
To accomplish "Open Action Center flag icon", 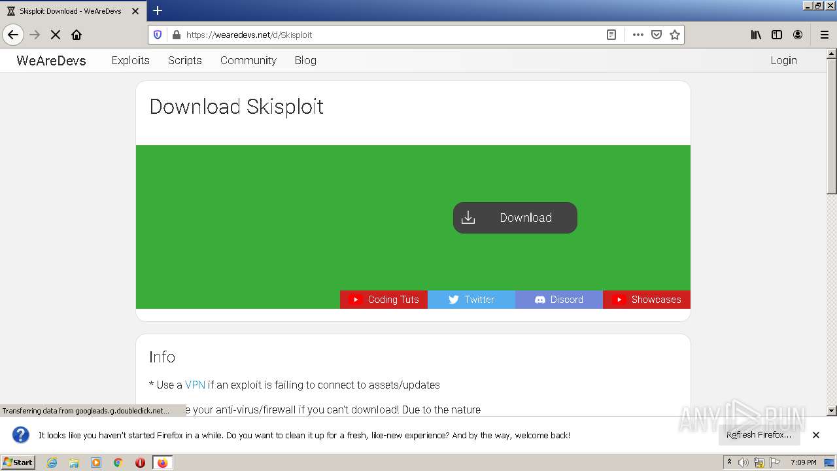I will (x=775, y=462).
